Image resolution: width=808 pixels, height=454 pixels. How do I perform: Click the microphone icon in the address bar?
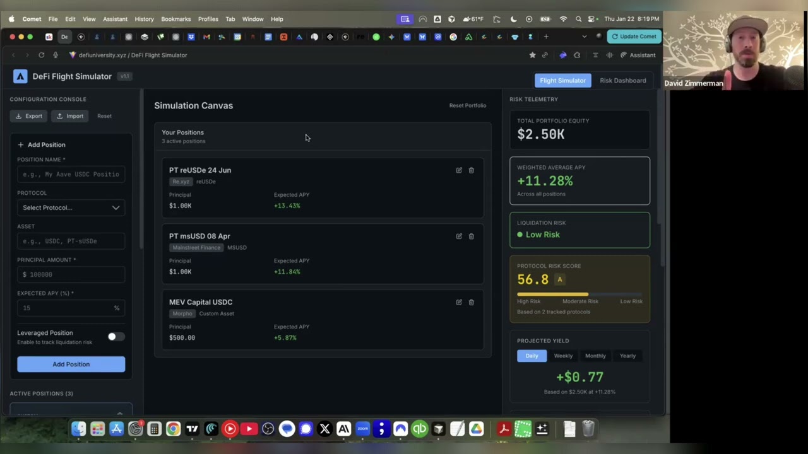pyautogui.click(x=56, y=55)
